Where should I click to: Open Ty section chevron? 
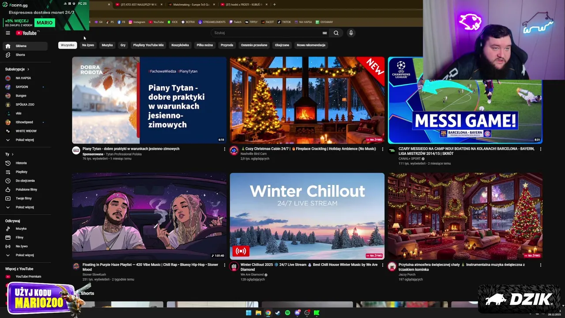(x=12, y=154)
